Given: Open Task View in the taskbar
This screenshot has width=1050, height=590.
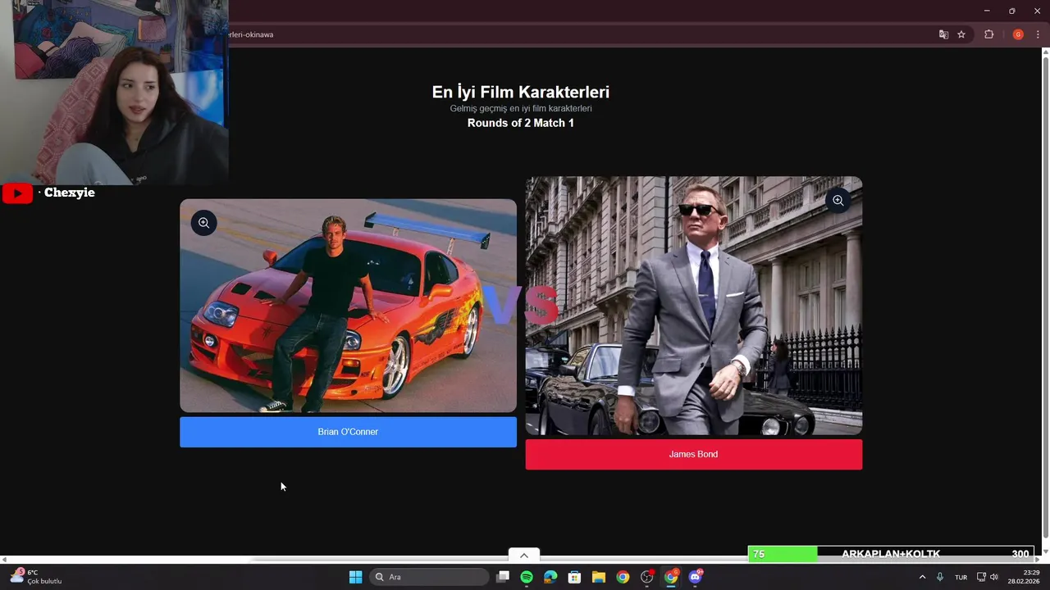Looking at the screenshot, I should click(503, 577).
